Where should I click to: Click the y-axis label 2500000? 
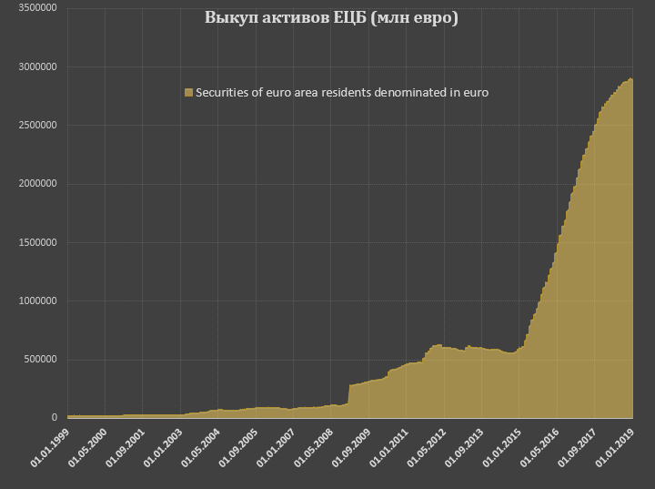37,125
